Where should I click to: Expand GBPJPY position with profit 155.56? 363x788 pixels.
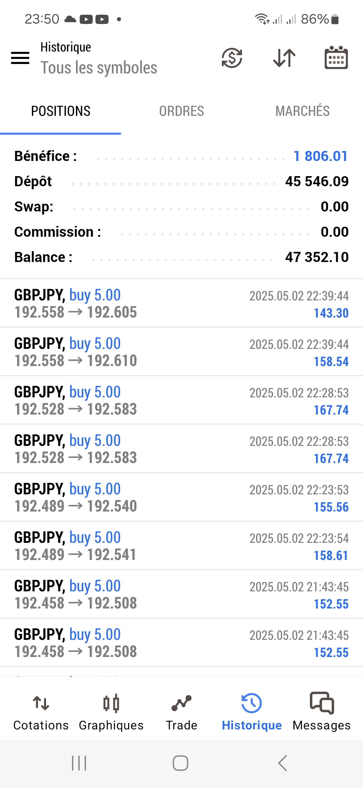click(x=182, y=497)
